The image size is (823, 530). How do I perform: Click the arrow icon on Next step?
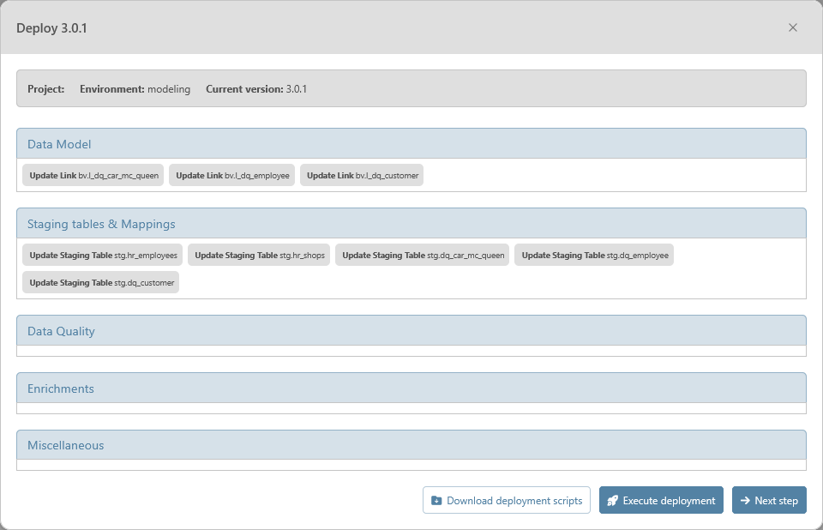click(745, 501)
